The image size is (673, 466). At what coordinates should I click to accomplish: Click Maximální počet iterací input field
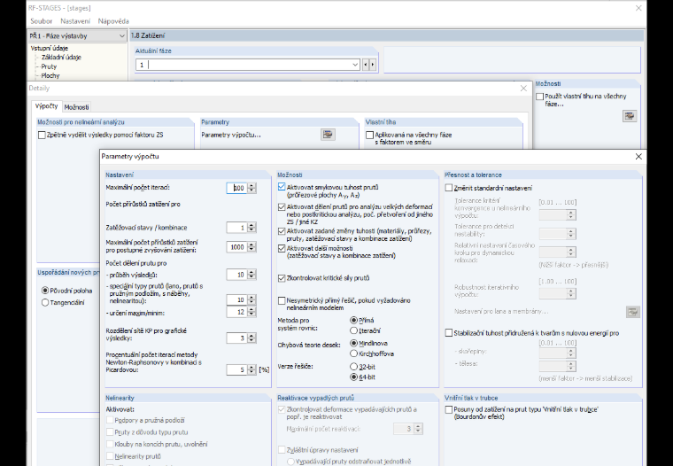tap(237, 188)
